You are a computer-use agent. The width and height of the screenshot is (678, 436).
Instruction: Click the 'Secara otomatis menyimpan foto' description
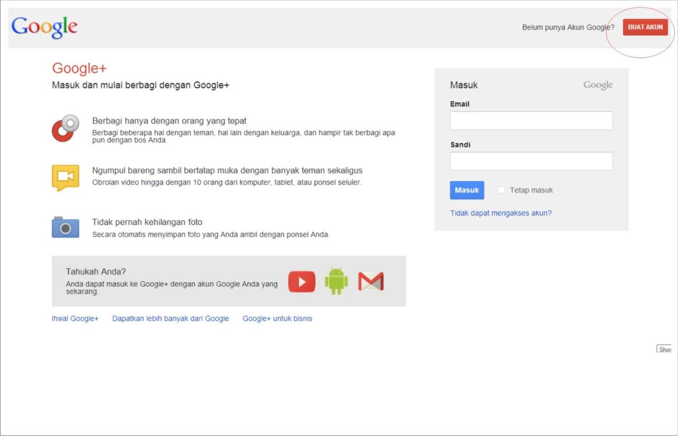pyautogui.click(x=211, y=234)
